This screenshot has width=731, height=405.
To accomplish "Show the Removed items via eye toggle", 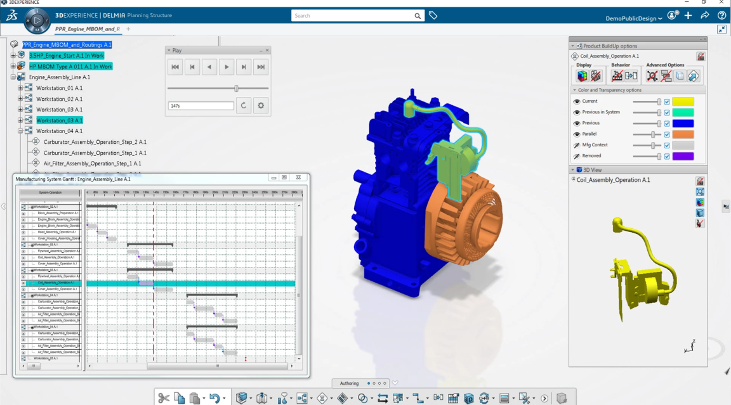I will [577, 156].
